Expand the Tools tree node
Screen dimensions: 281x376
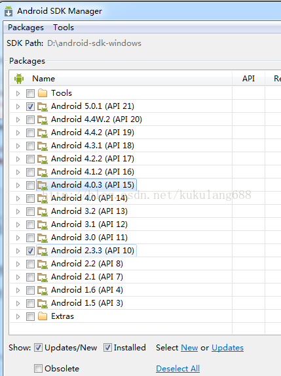(x=18, y=93)
